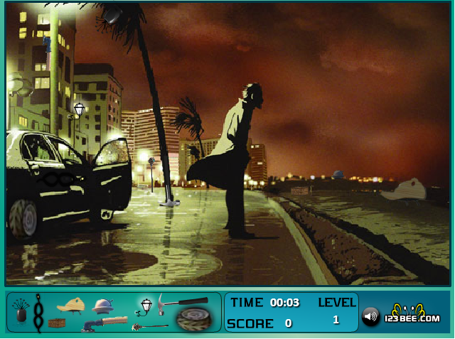
Task: Click the blue UFO hat on the horizon
Action: coord(338,174)
